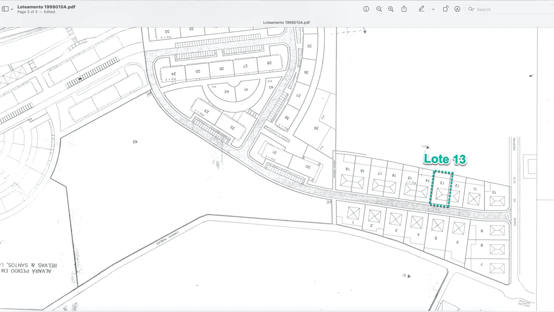554x312 pixels.
Task: Expand the highlight color dropdown arrow
Action: coord(433,9)
